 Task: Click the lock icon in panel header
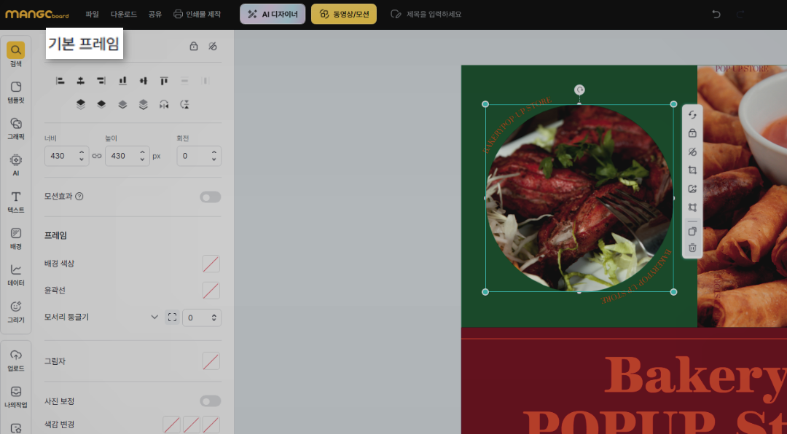(x=193, y=46)
